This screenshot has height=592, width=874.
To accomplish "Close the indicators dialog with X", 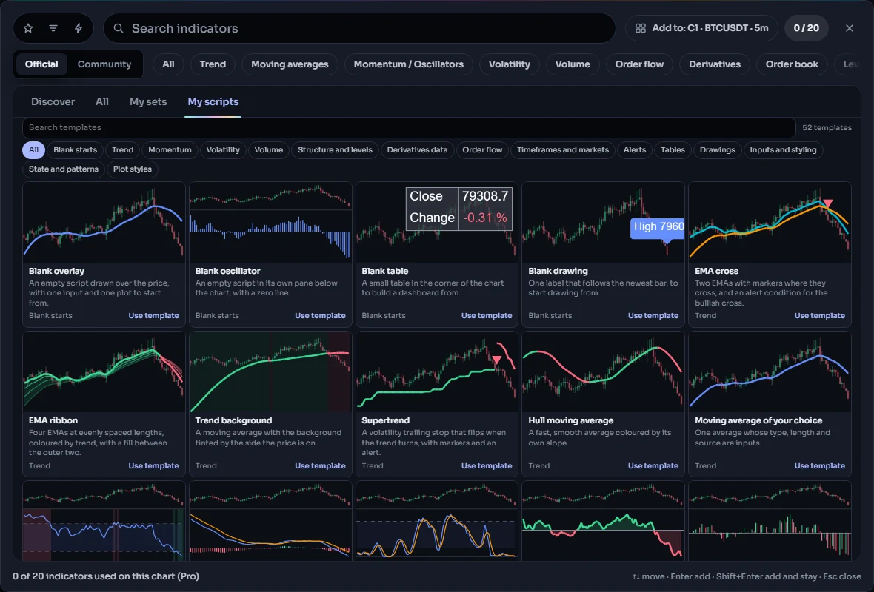I will (x=849, y=28).
